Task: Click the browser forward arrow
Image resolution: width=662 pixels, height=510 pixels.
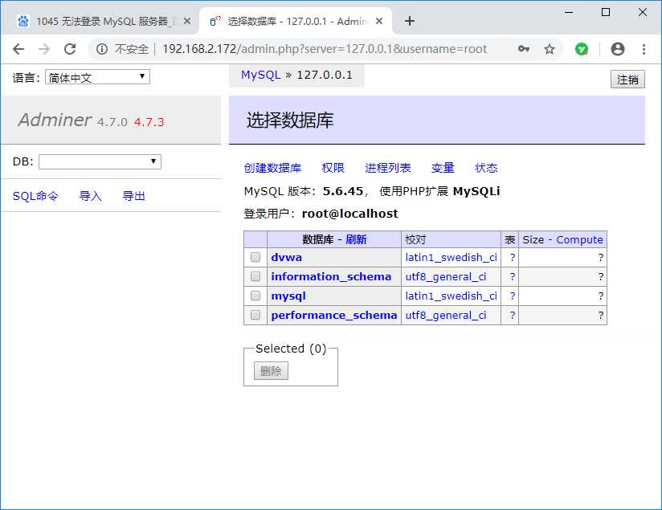Action: (44, 50)
